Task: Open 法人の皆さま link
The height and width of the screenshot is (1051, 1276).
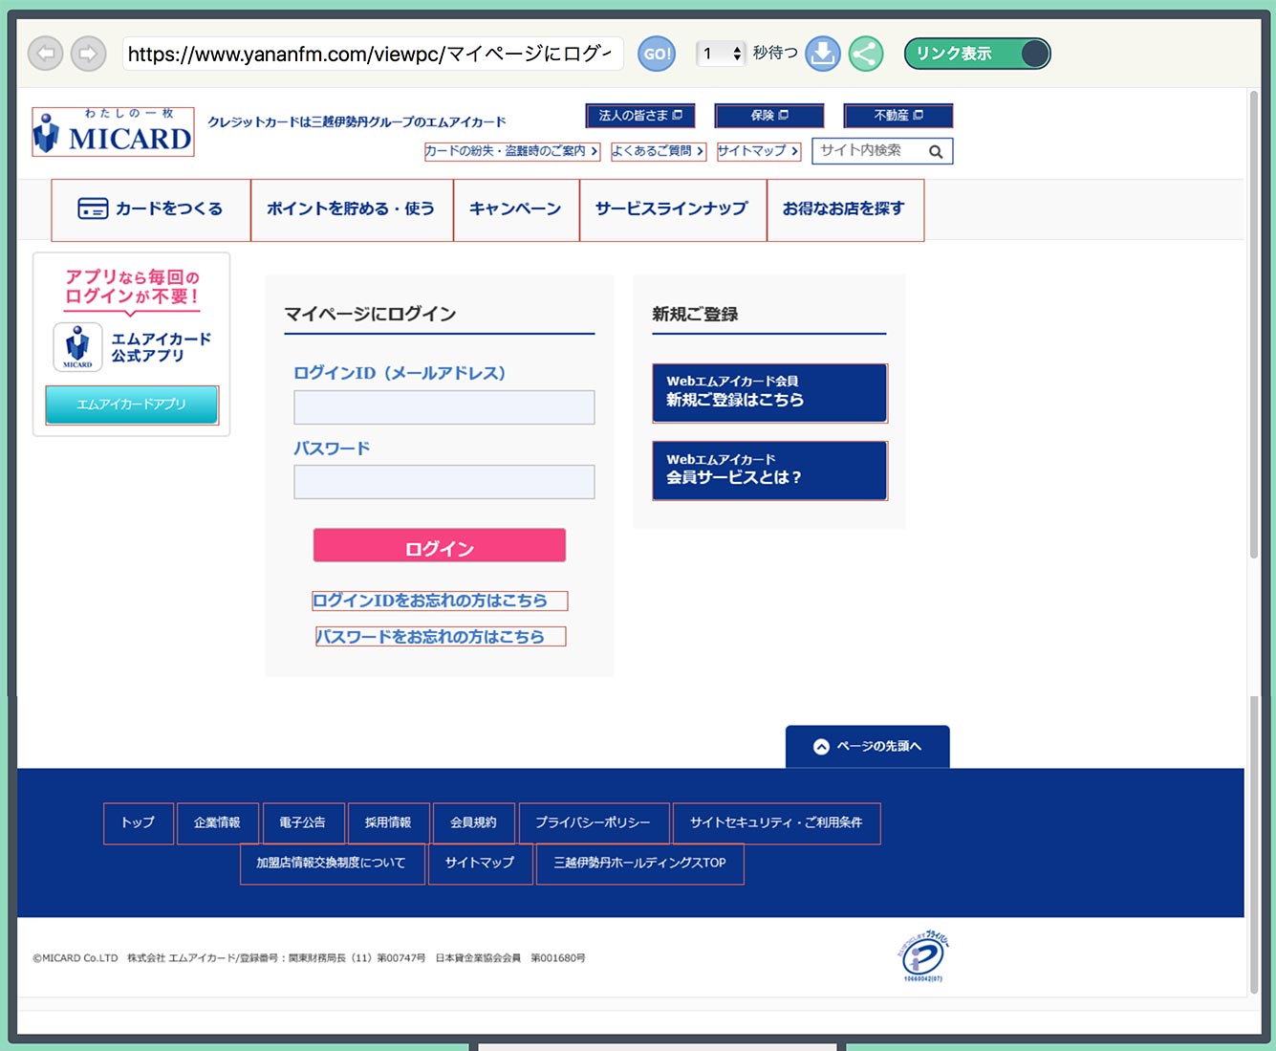Action: (x=640, y=116)
